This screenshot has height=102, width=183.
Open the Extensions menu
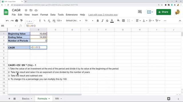point(72,15)
